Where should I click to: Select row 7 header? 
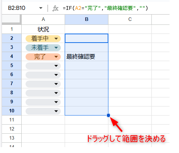pos(11,84)
